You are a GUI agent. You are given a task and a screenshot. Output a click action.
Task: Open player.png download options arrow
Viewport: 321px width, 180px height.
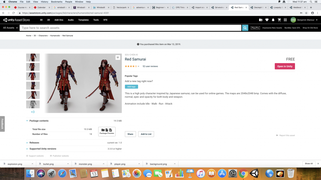point(139,164)
